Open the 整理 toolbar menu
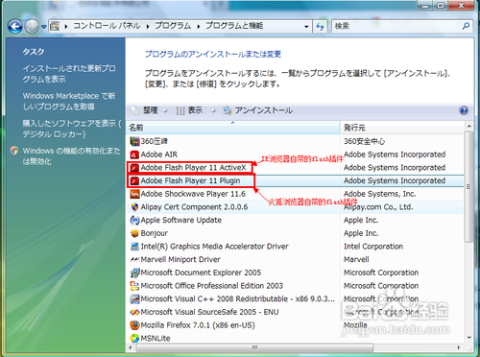 pos(150,110)
